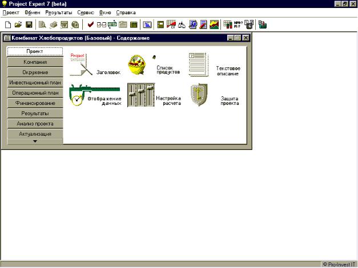358x268 pixels.
Task: Click the domino tiles toolbar icon
Action: pos(249,25)
